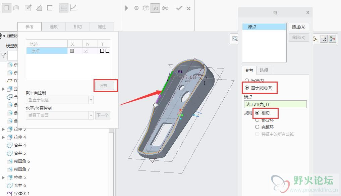Expand the 拉伸 3 tree node
The image size is (341, 196).
[x=3, y=129]
